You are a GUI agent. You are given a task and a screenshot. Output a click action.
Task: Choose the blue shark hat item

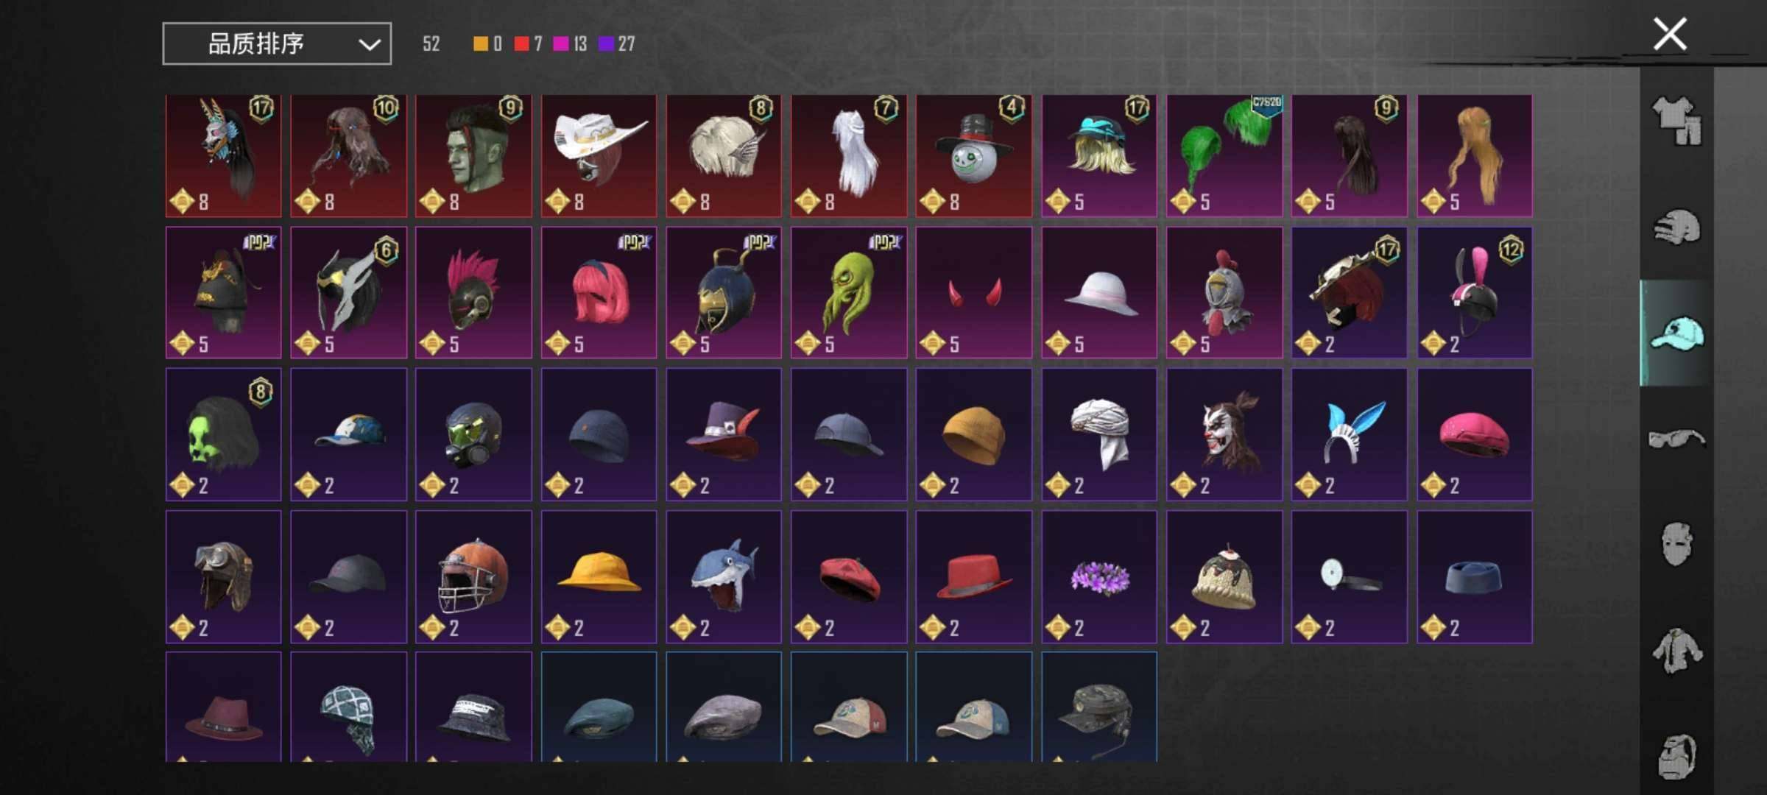(724, 576)
